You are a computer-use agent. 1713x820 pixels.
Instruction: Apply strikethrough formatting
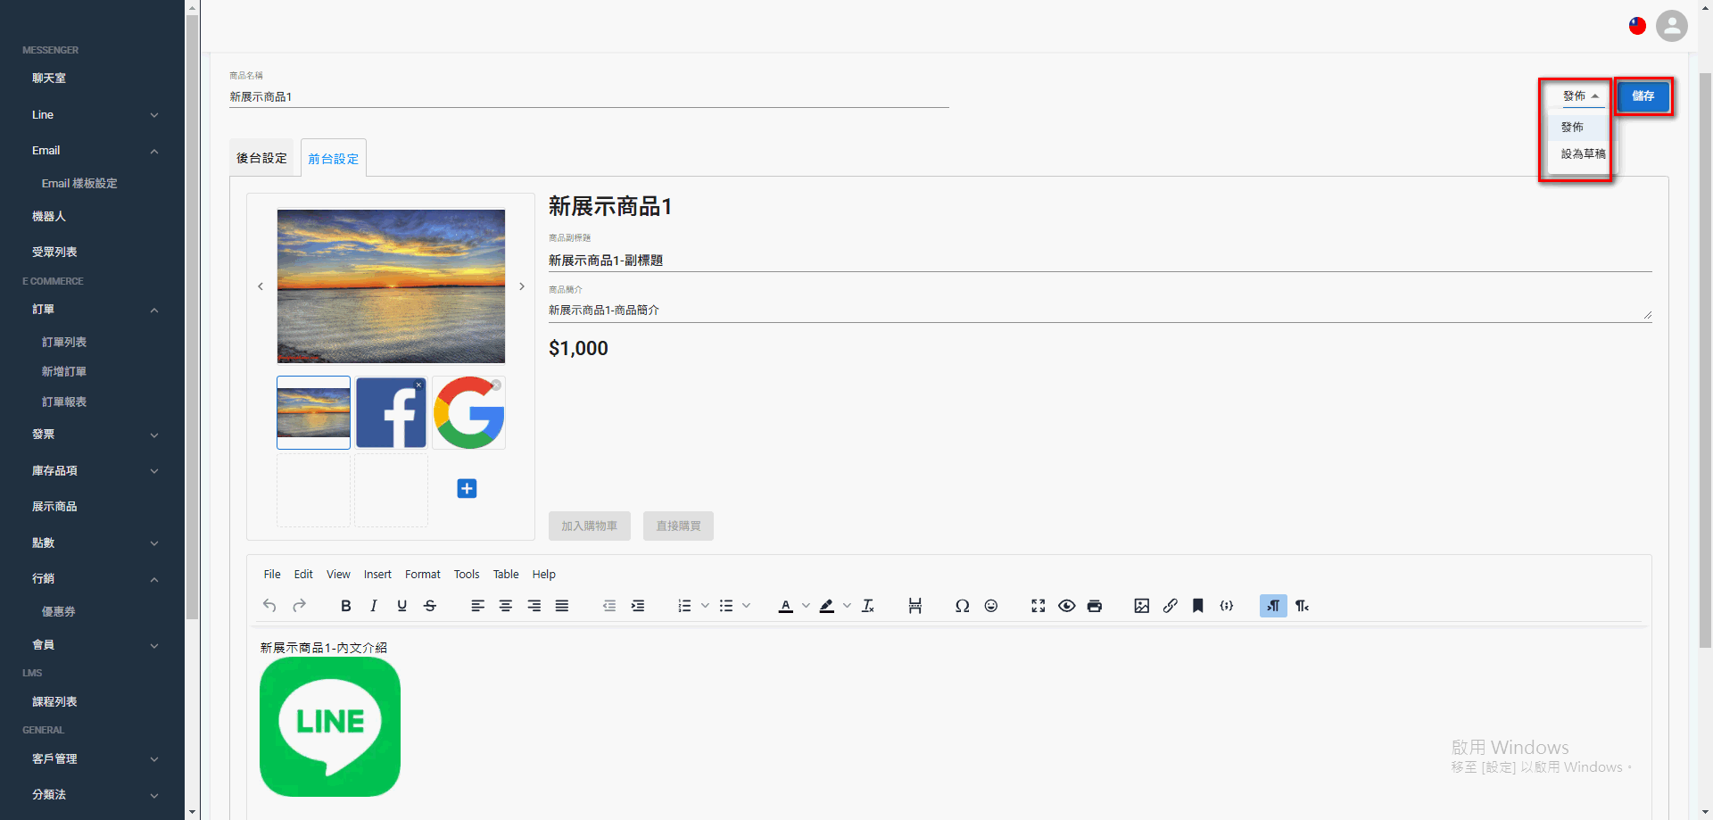point(430,606)
